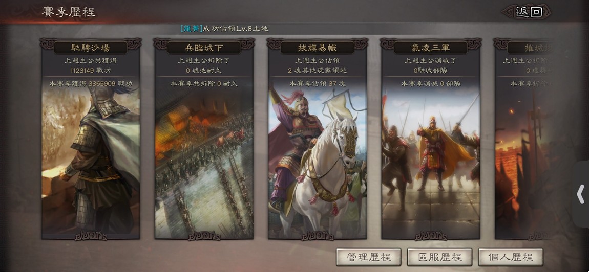Click the 氣凌三軍 title banner
Image resolution: width=589 pixels, height=272 pixels.
pyautogui.click(x=431, y=48)
